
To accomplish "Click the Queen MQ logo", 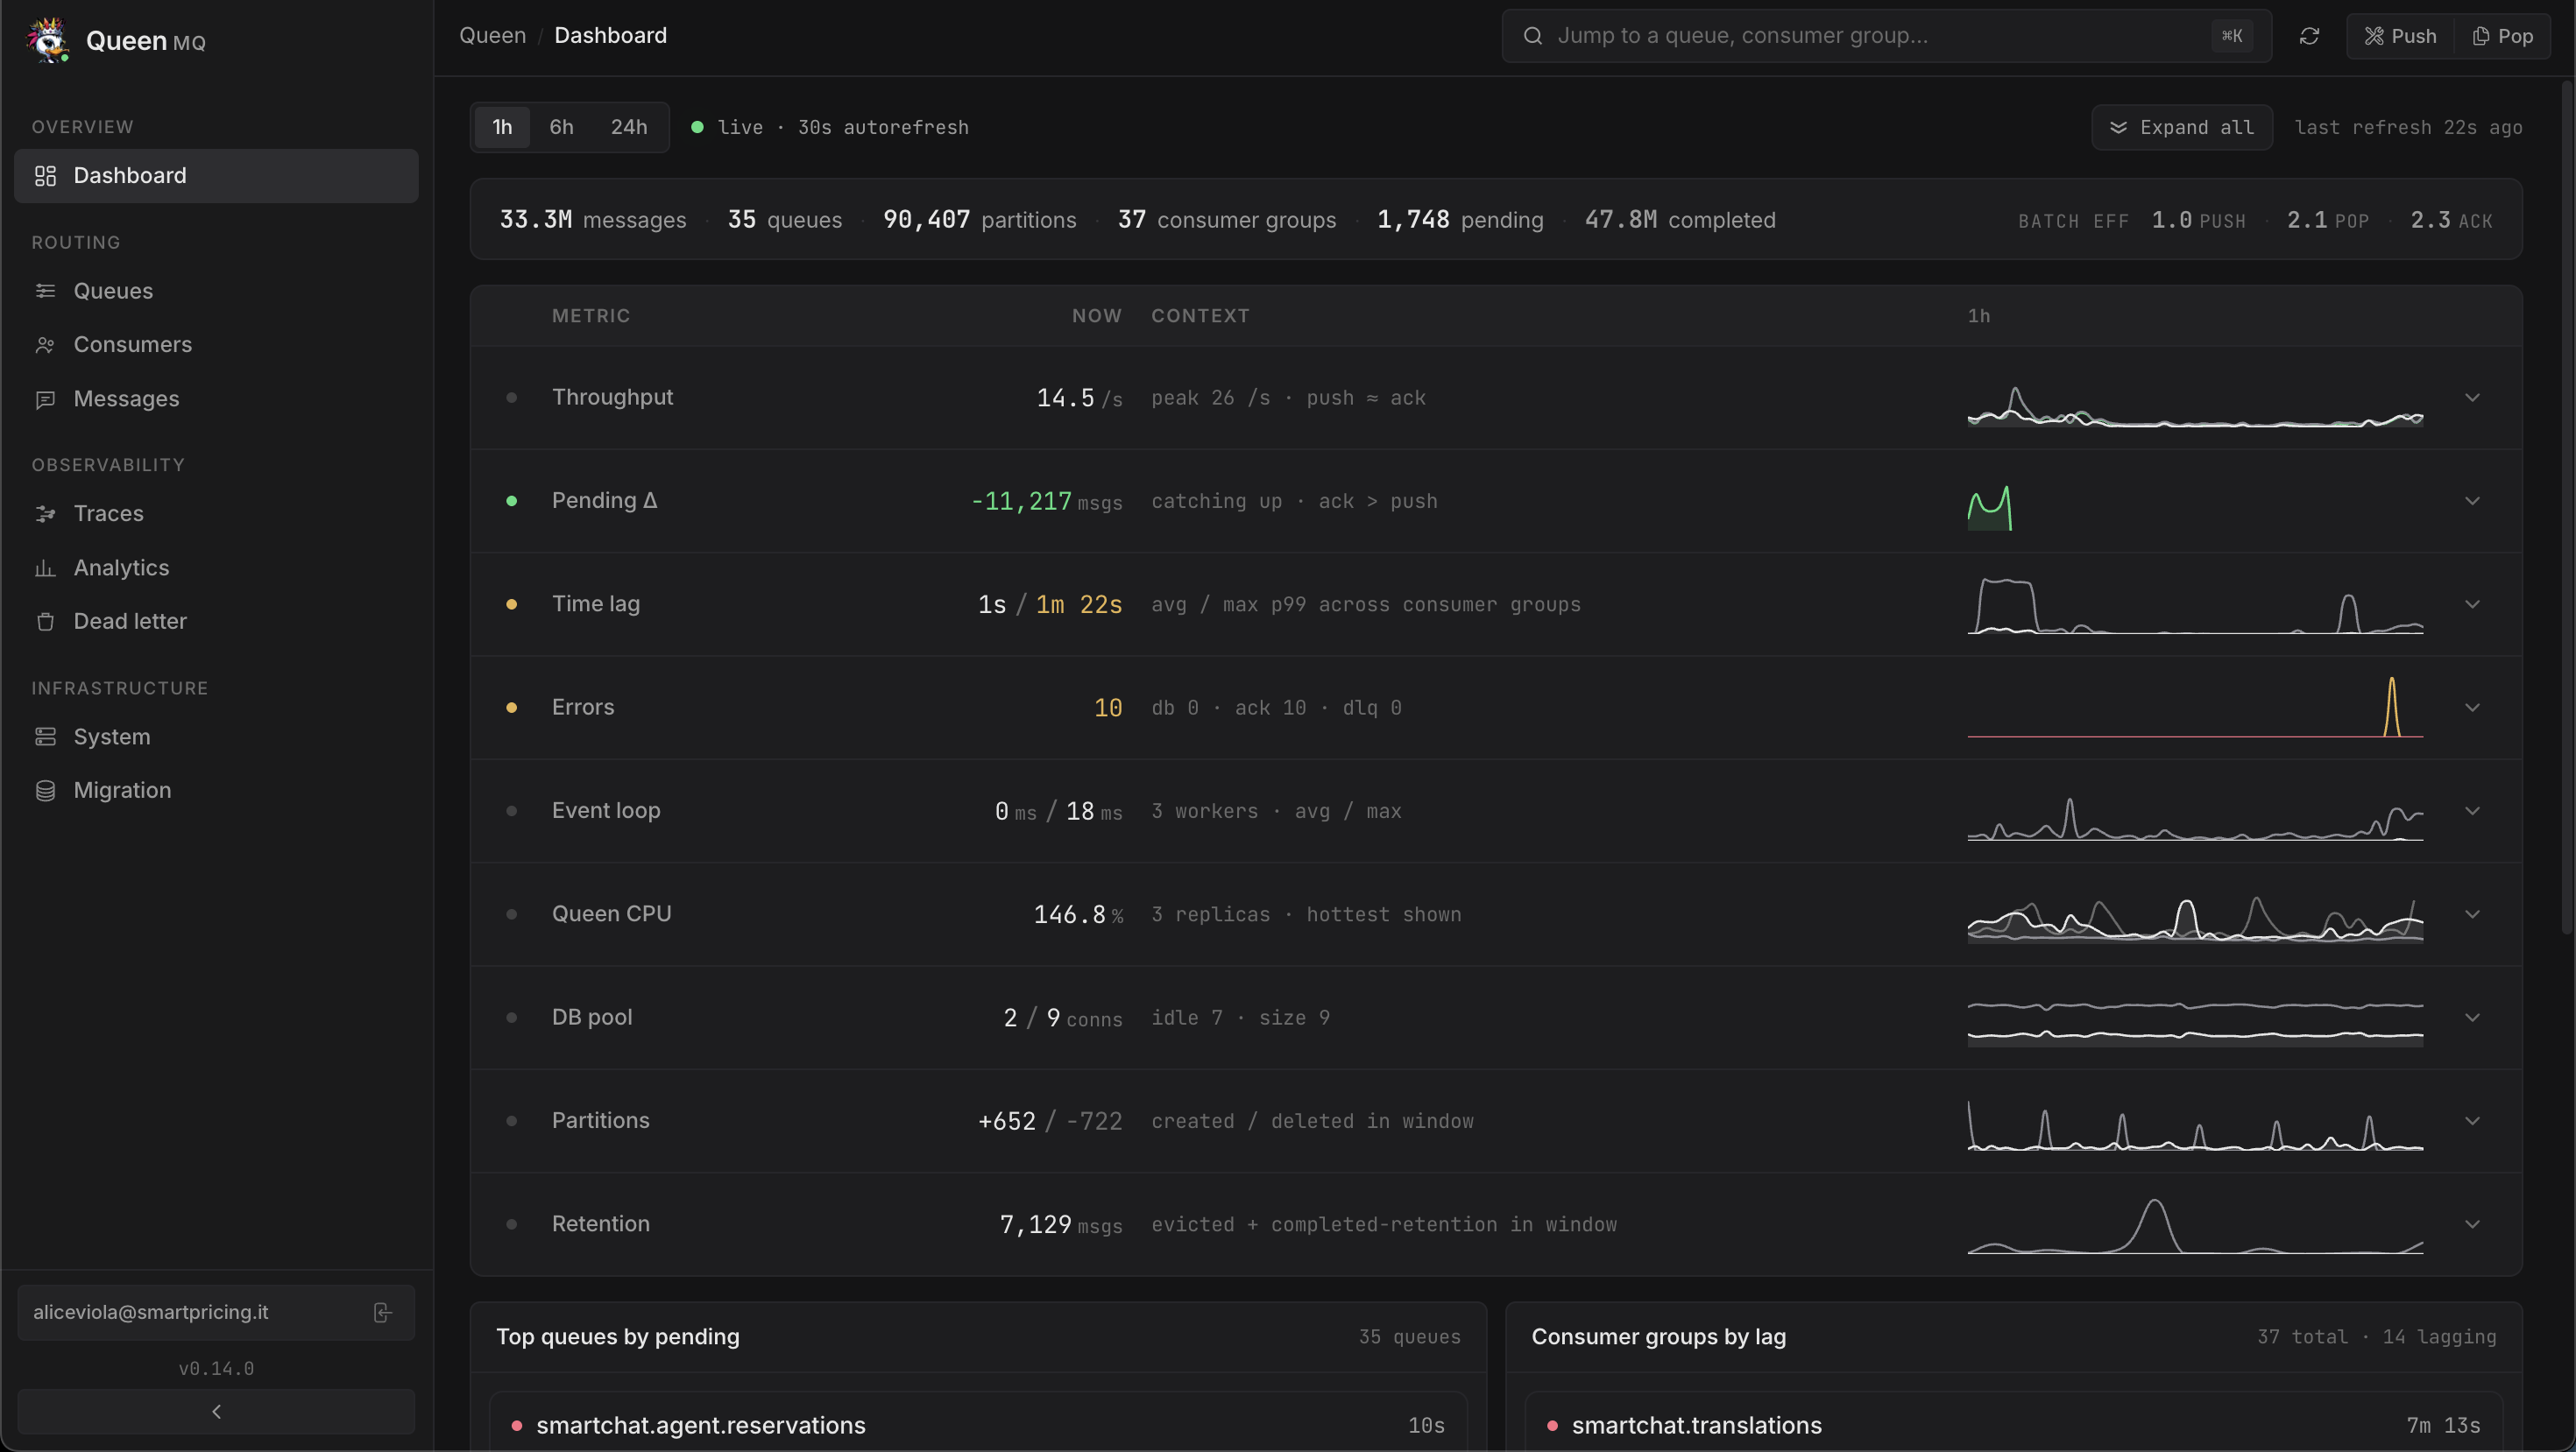I will [116, 40].
